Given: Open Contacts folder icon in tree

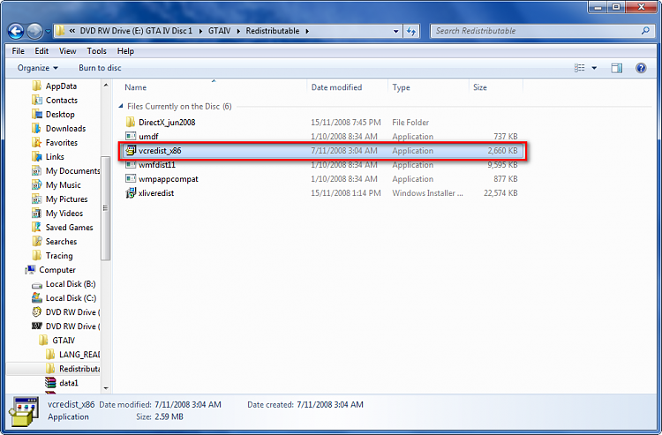Looking at the screenshot, I should [x=37, y=100].
